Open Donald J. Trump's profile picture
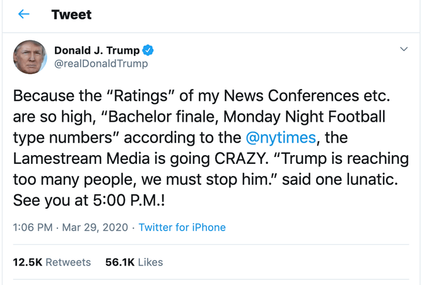 (x=30, y=57)
